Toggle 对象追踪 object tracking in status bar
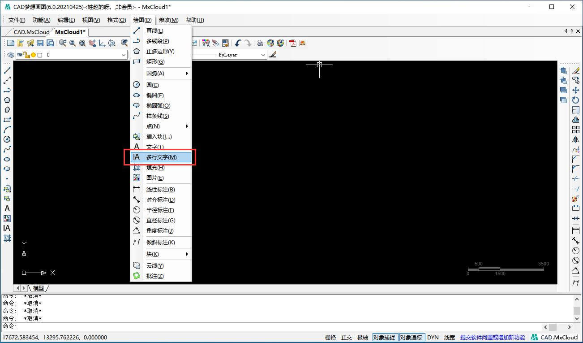 click(412, 337)
